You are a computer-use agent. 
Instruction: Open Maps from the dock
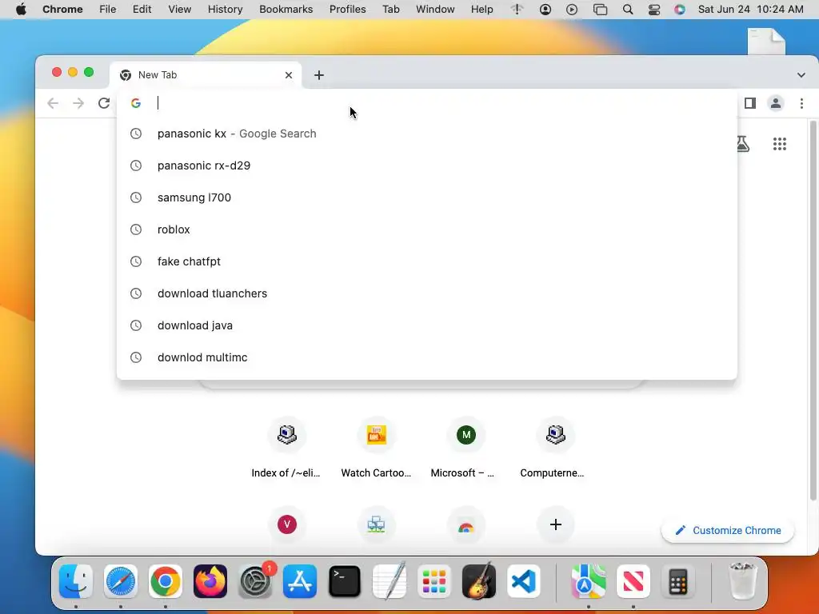tap(588, 581)
